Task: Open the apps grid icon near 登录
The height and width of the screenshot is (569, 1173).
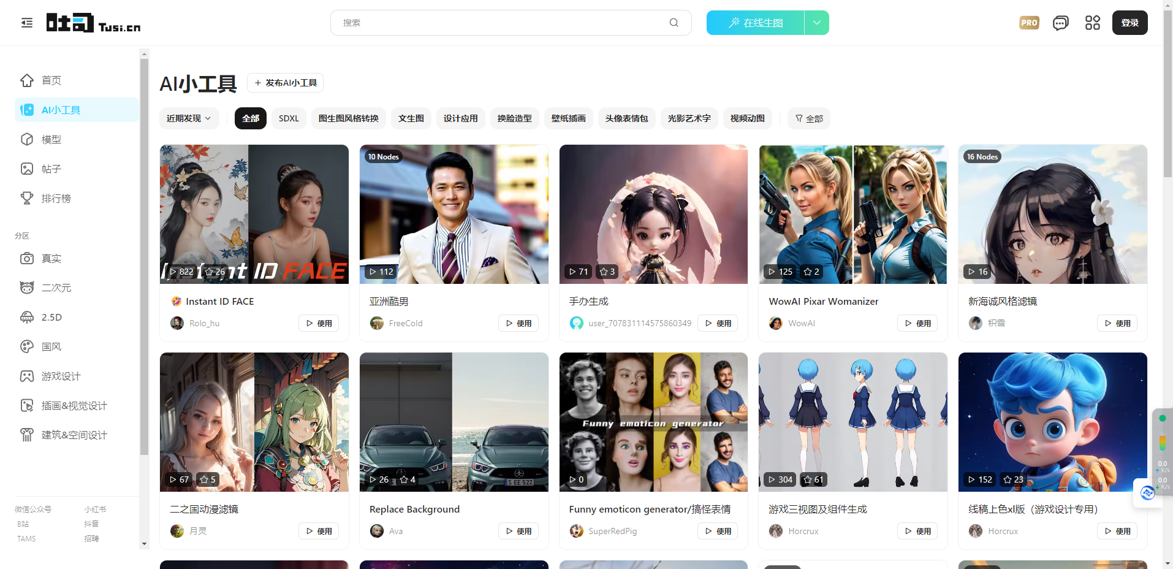Action: click(1092, 23)
